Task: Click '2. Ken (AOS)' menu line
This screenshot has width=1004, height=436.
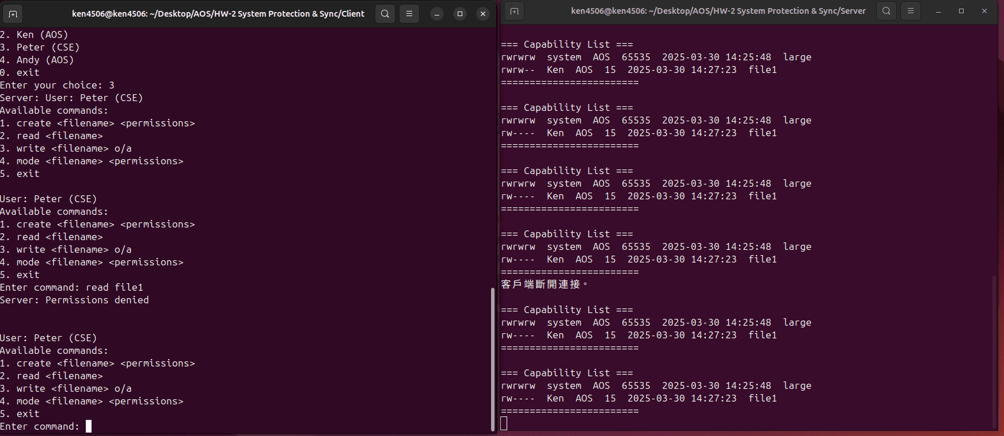Action: coord(34,34)
